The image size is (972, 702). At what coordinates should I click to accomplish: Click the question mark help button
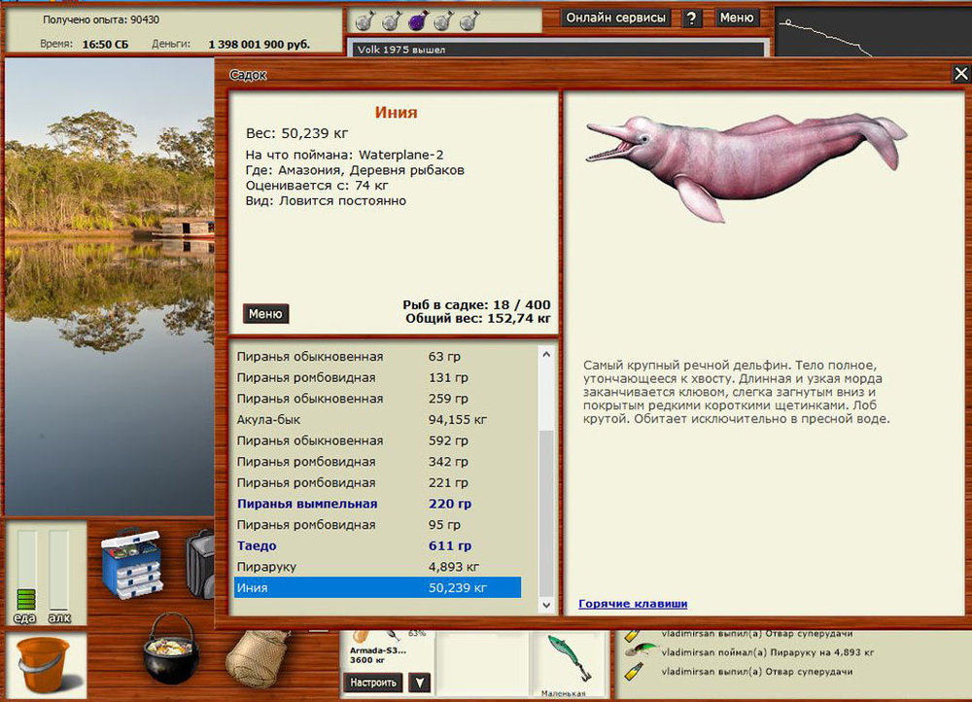[x=692, y=18]
